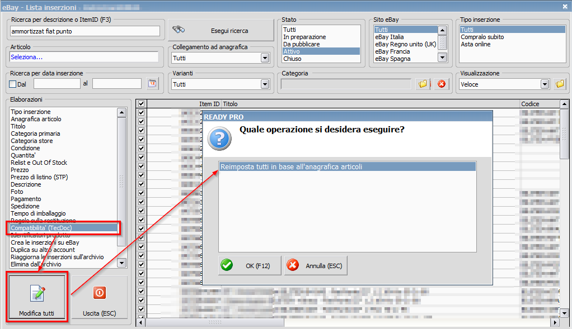The width and height of the screenshot is (572, 329).
Task: Select Chiuso status
Action: 321,59
